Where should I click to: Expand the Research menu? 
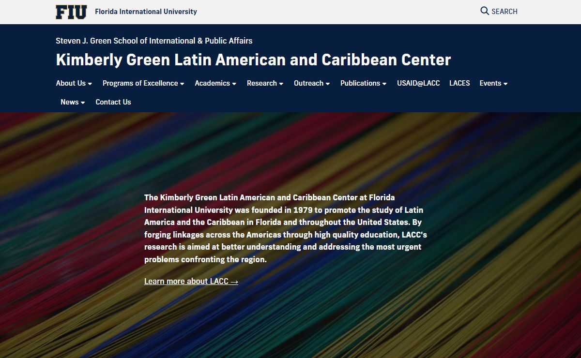pos(265,83)
